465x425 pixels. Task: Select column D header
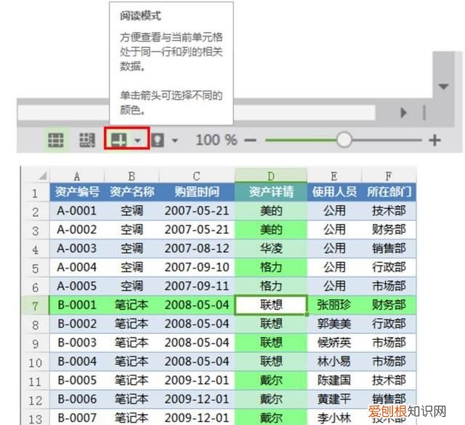pyautogui.click(x=271, y=176)
